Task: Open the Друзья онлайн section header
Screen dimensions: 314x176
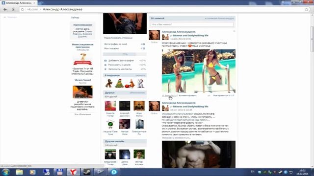Action: coord(125,141)
